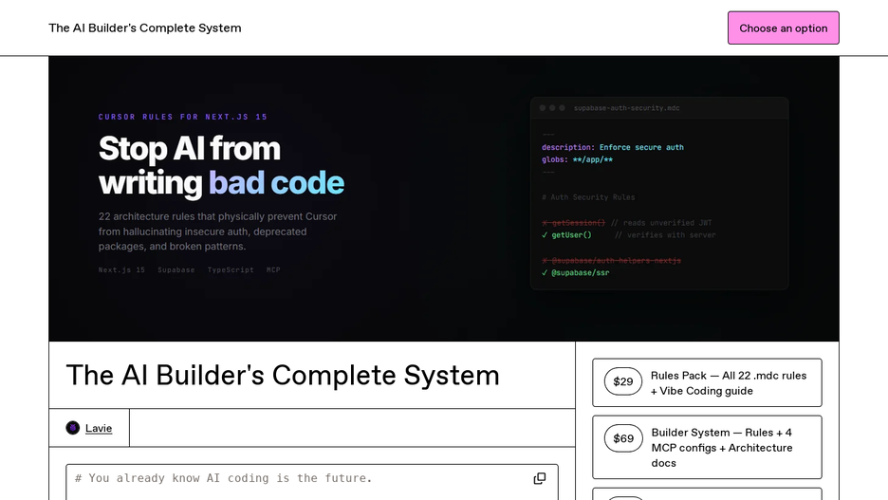Screen dimensions: 888x500
Task: Click the $29 price badge
Action: click(x=623, y=381)
